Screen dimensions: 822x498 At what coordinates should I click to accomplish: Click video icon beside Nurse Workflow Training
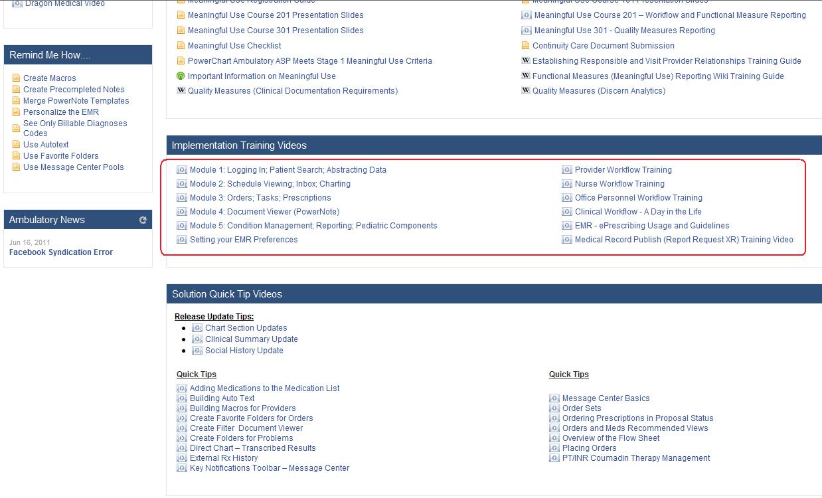point(567,184)
